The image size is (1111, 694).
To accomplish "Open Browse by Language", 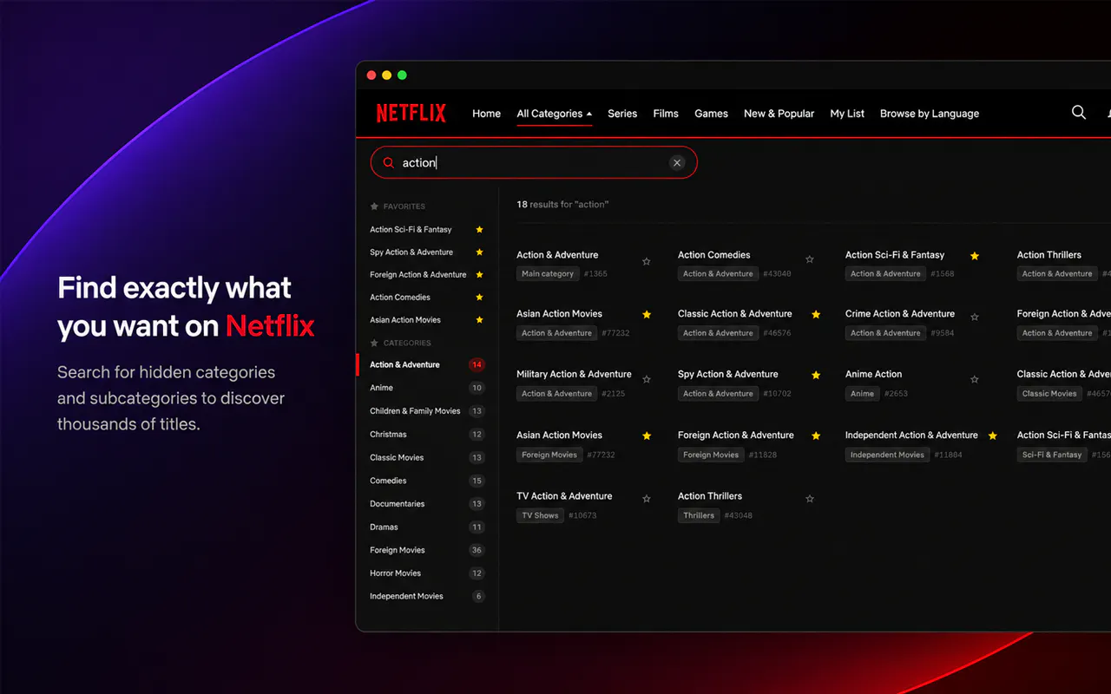I will pyautogui.click(x=930, y=114).
